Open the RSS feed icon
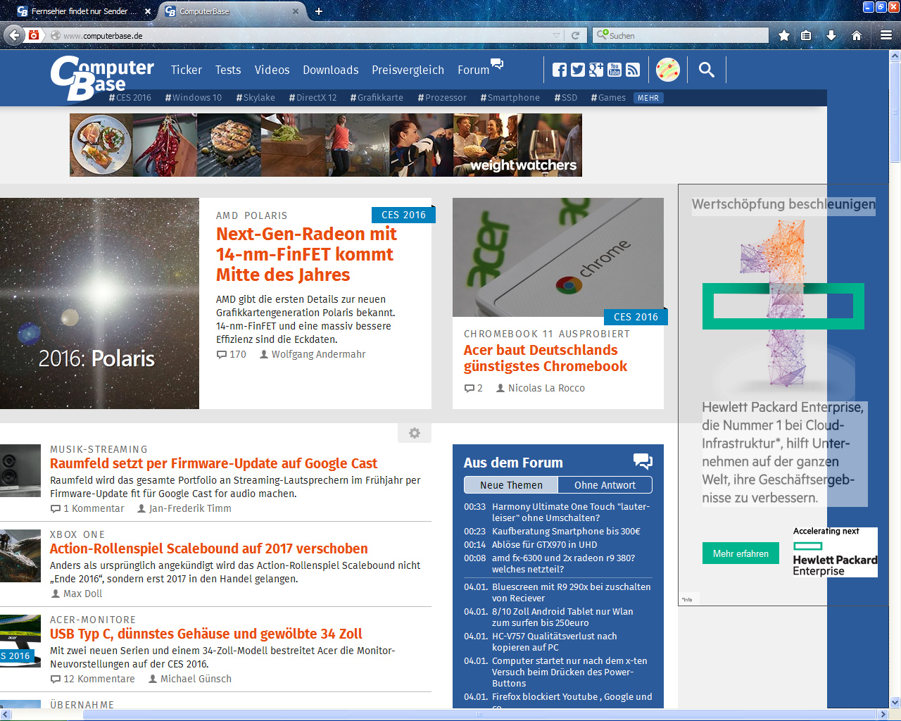 click(x=633, y=70)
